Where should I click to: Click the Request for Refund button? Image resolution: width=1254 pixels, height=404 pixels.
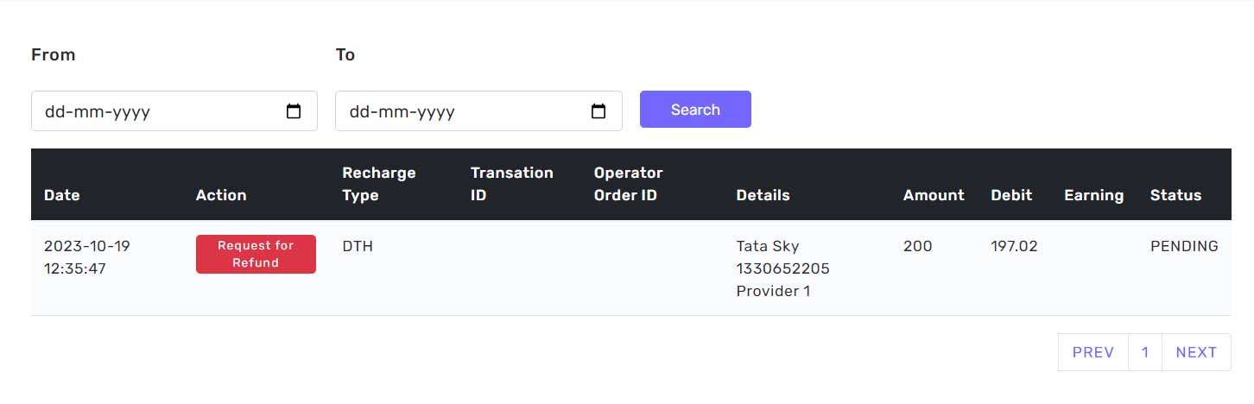pos(256,255)
